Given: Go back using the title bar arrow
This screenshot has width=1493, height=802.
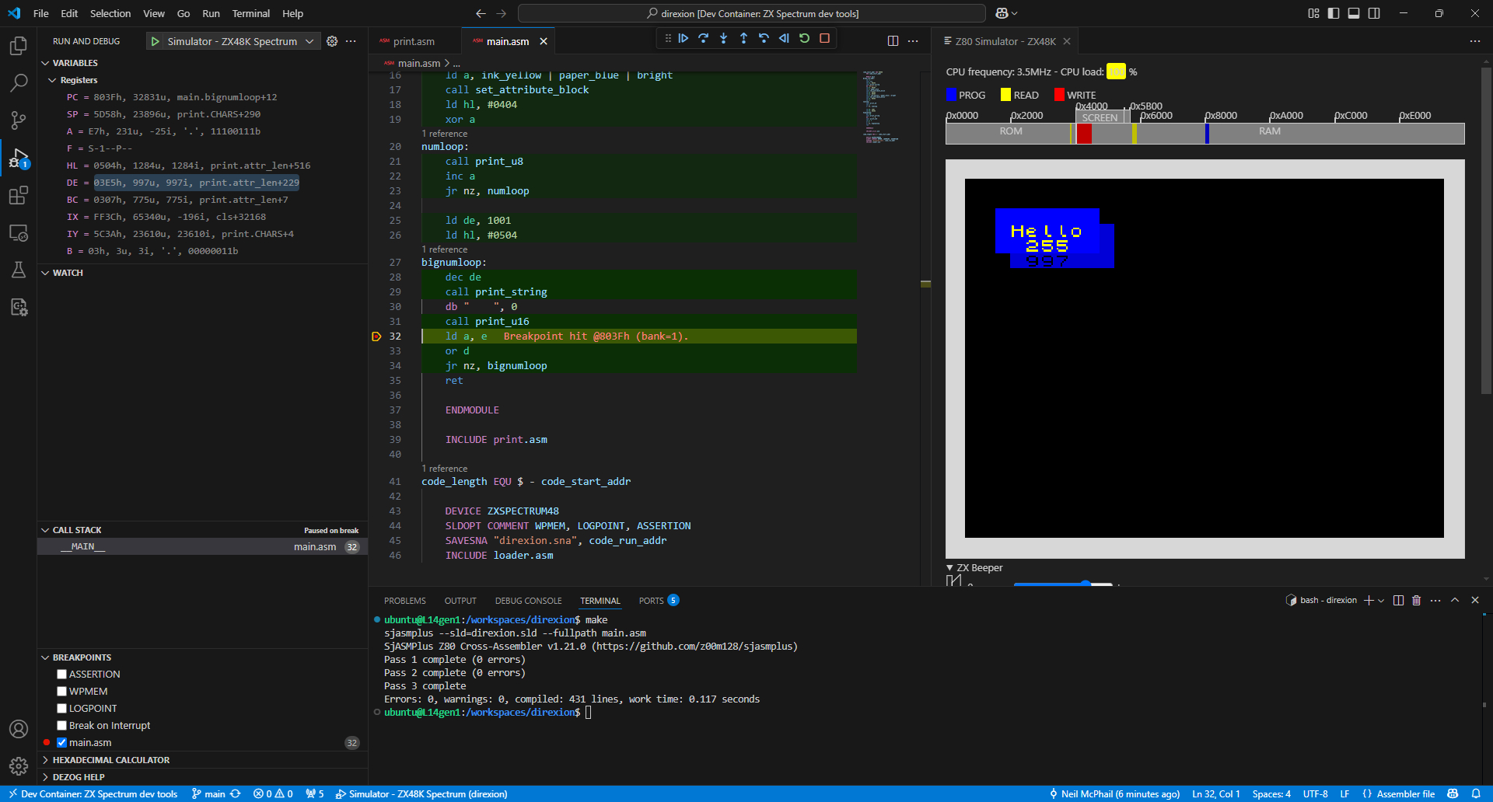Looking at the screenshot, I should [481, 13].
